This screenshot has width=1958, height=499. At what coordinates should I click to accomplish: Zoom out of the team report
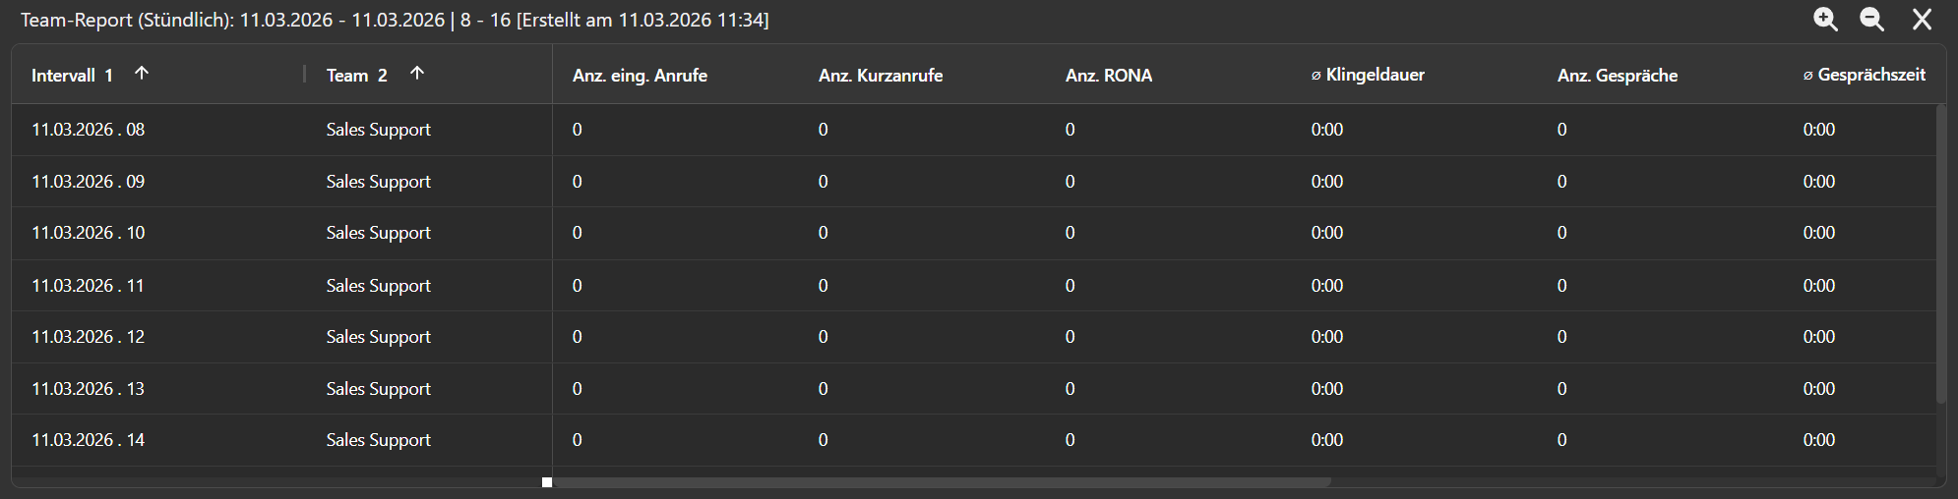point(1871,20)
